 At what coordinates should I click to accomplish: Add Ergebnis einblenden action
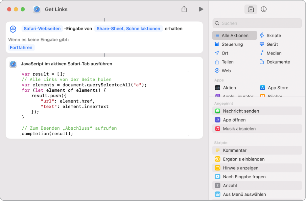(257, 159)
